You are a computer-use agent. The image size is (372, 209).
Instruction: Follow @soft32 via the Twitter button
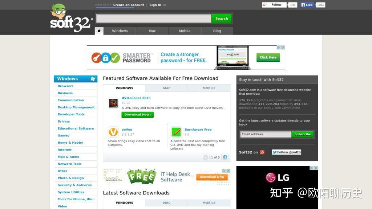click(287, 152)
